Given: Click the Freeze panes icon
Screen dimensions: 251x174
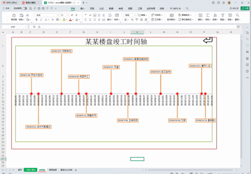Looking at the screenshot, I should point(230,15).
